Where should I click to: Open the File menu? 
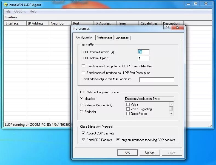pyautogui.click(x=8, y=11)
